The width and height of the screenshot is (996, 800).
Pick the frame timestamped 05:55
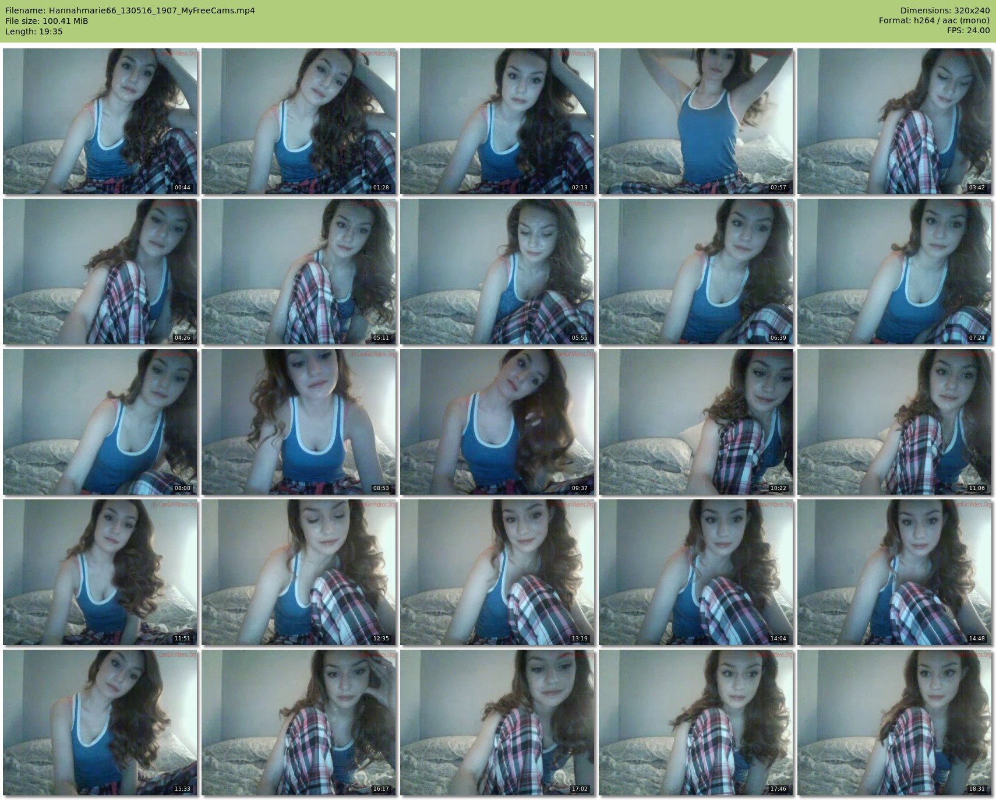497,272
